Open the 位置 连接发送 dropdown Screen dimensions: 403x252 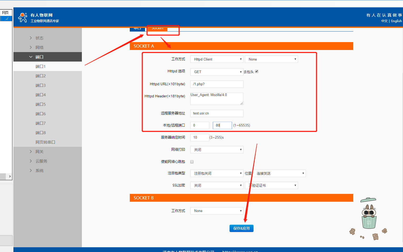coord(279,173)
